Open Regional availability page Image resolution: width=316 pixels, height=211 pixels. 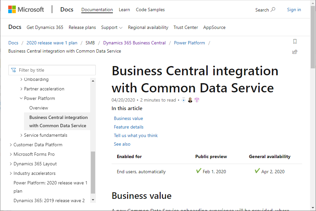click(148, 27)
